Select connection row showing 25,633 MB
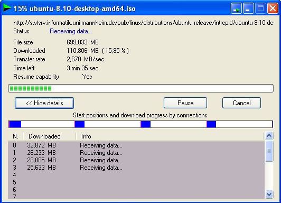Image resolution: width=281 pixels, height=203 pixels. coord(136,168)
